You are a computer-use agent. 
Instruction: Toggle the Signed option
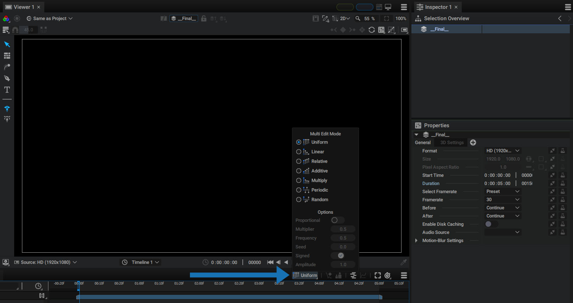click(337, 256)
